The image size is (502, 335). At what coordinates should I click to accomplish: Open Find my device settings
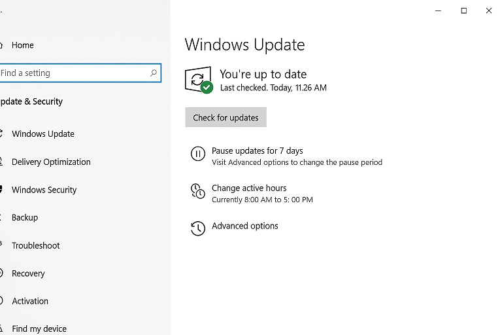tap(39, 329)
